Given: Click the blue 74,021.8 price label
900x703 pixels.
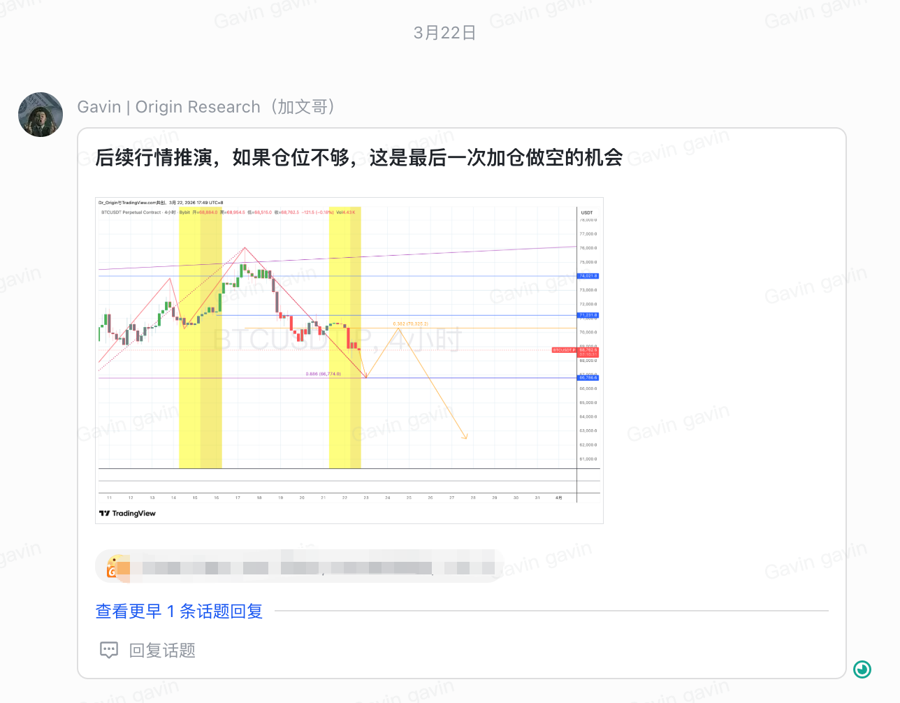Looking at the screenshot, I should pos(588,276).
